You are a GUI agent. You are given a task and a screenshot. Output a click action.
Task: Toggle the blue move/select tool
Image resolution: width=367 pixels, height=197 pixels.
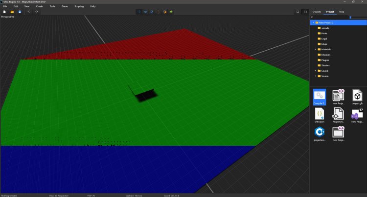click(139, 12)
